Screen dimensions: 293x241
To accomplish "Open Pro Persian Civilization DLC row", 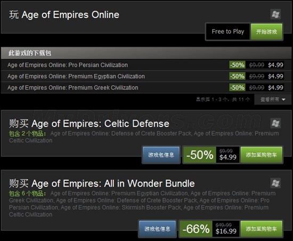I will click(146, 65).
